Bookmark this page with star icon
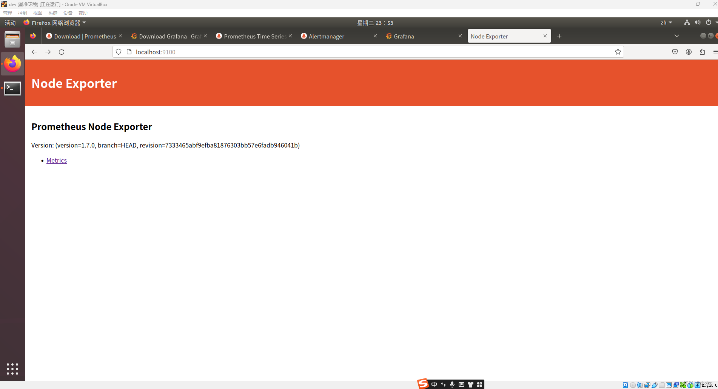Viewport: 718px width, 389px height. [x=618, y=52]
